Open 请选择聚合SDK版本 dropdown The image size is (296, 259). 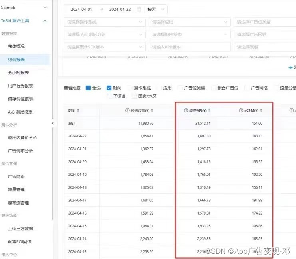[105, 47]
